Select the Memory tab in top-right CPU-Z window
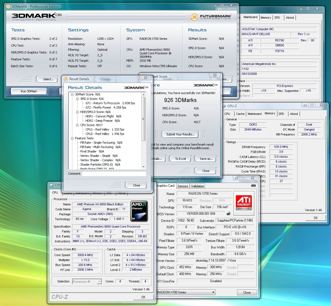This screenshot has height=306, width=331. [266, 18]
